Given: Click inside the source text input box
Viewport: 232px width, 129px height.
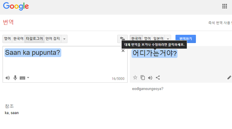Looking at the screenshot, I should [x=65, y=64].
